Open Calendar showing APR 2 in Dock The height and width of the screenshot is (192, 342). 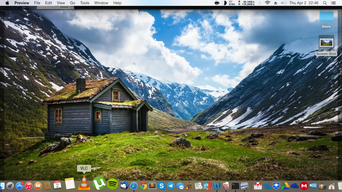tap(57, 185)
